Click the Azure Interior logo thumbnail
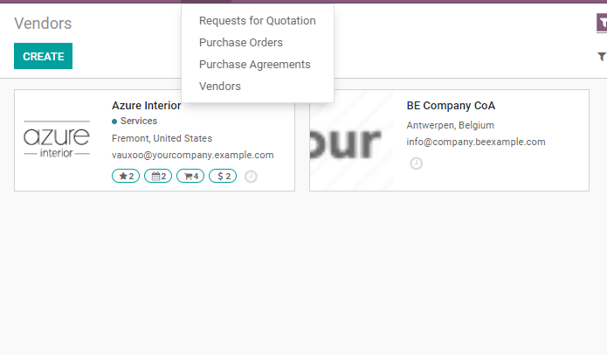The height and width of the screenshot is (355, 607). 57,140
